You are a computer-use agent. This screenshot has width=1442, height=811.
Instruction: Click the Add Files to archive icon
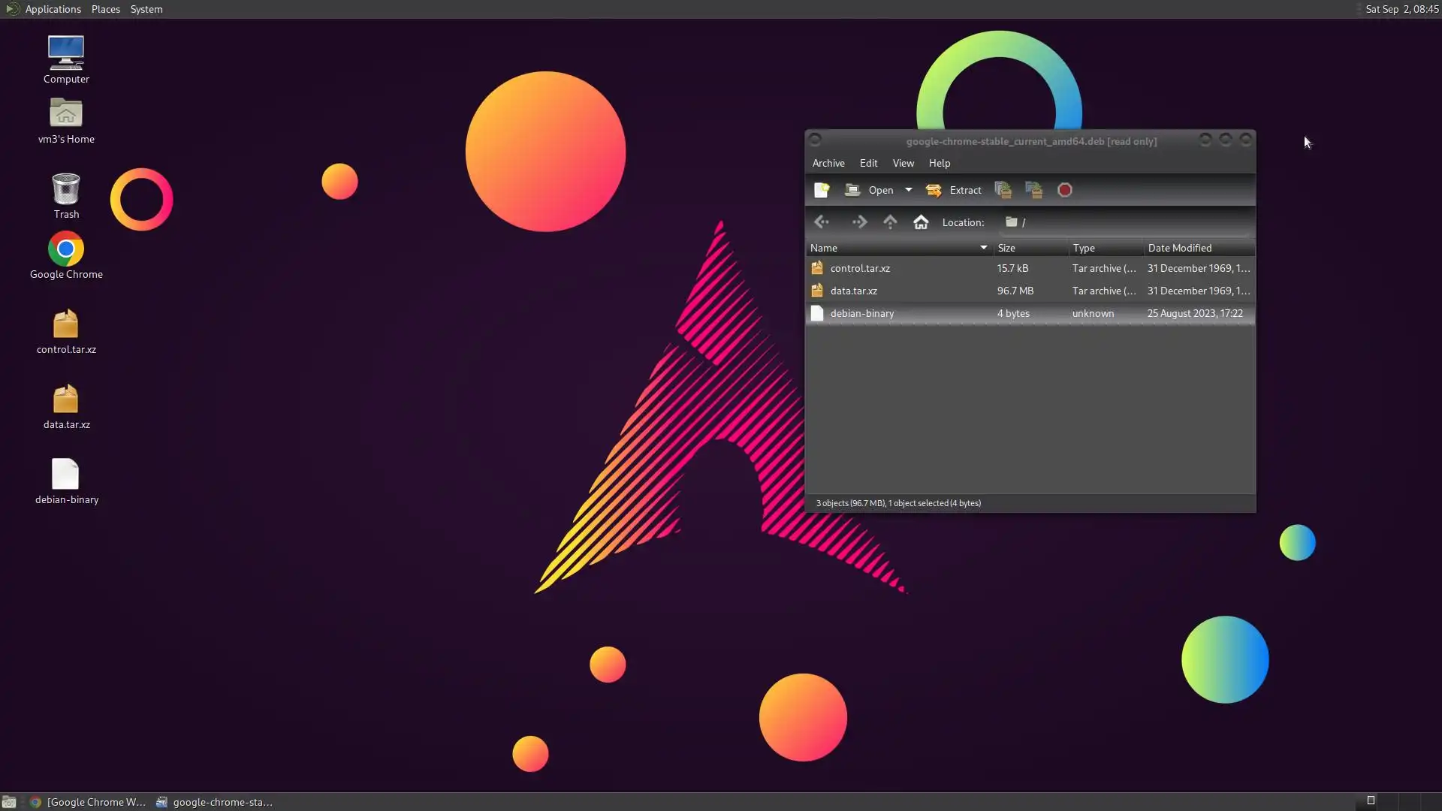(1003, 190)
